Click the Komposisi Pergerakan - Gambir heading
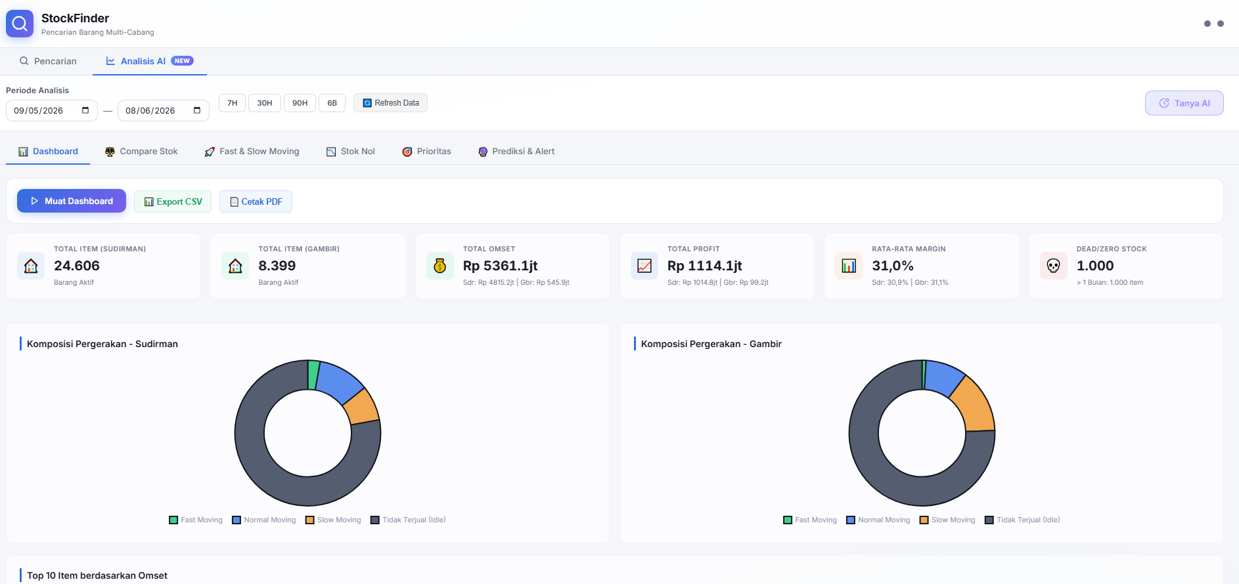1239x584 pixels. [711, 344]
